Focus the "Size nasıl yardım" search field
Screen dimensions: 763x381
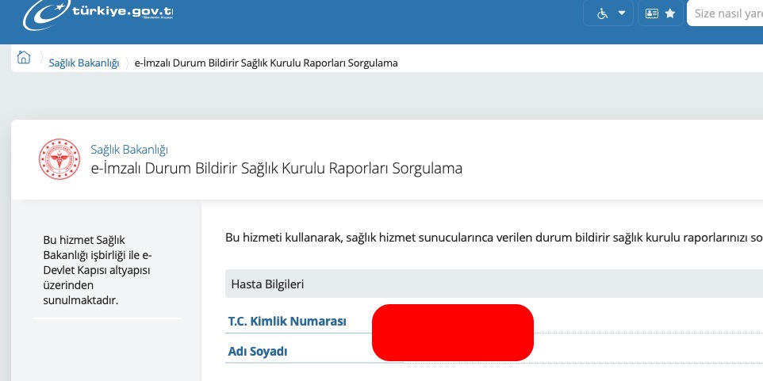[727, 13]
